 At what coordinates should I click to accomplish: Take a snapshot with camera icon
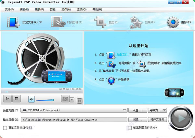(x=65, y=99)
